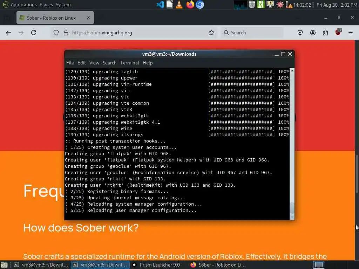The height and width of the screenshot is (269, 359).
Task: Open the document editor launcher icon
Action: tap(170, 5)
